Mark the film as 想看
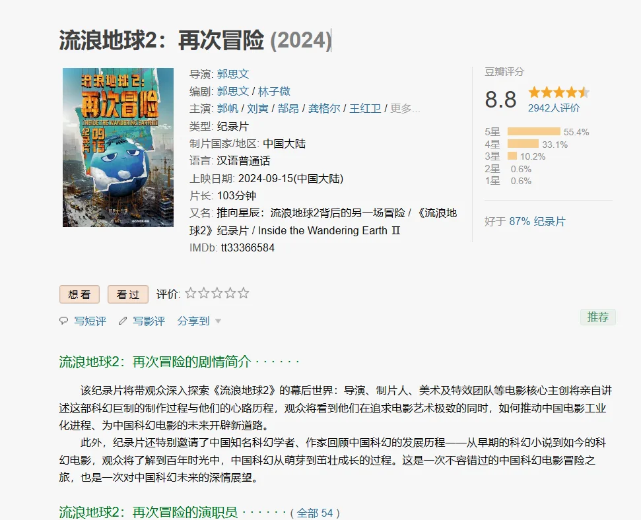This screenshot has height=520, width=641. point(79,294)
